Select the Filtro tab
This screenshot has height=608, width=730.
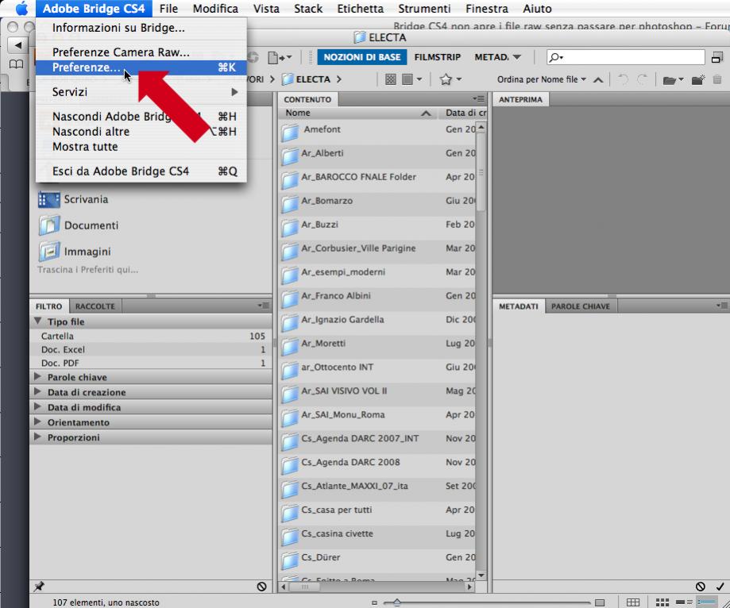click(49, 306)
